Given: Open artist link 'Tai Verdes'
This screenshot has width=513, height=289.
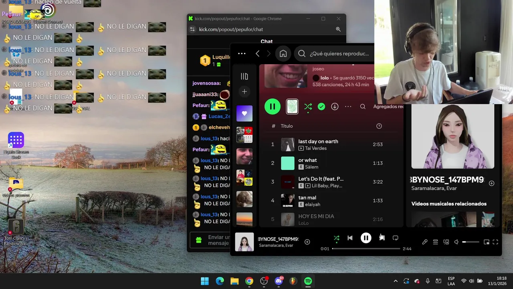Looking at the screenshot, I should coord(316,148).
